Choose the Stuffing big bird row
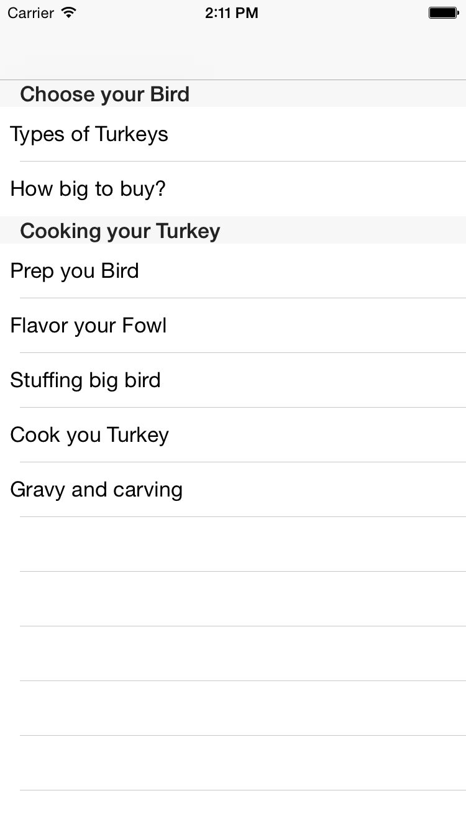Image resolution: width=466 pixels, height=829 pixels. pyautogui.click(x=233, y=380)
